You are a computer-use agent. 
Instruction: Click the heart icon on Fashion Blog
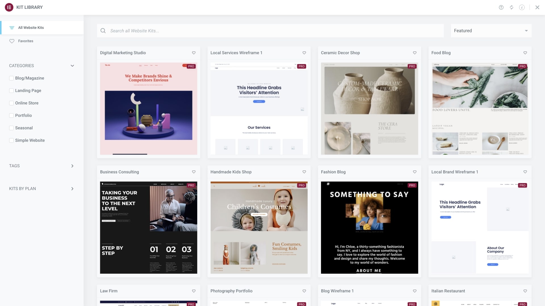(x=415, y=172)
